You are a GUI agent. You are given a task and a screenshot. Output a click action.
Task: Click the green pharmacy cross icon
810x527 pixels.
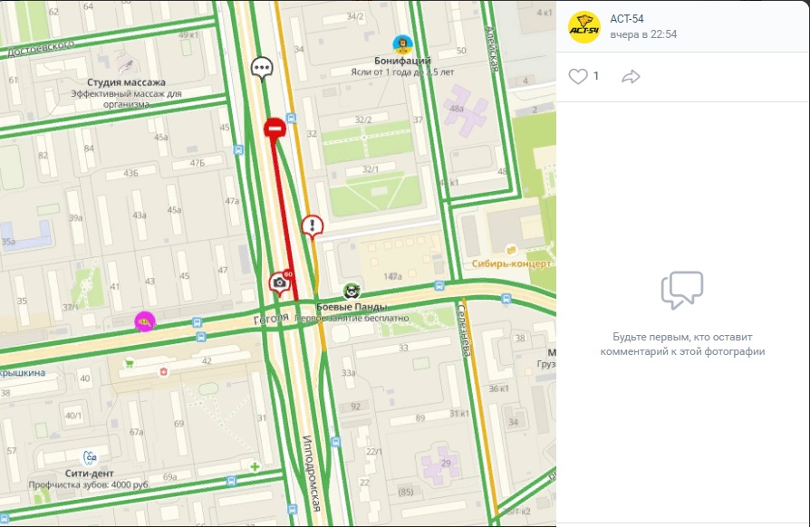(255, 466)
